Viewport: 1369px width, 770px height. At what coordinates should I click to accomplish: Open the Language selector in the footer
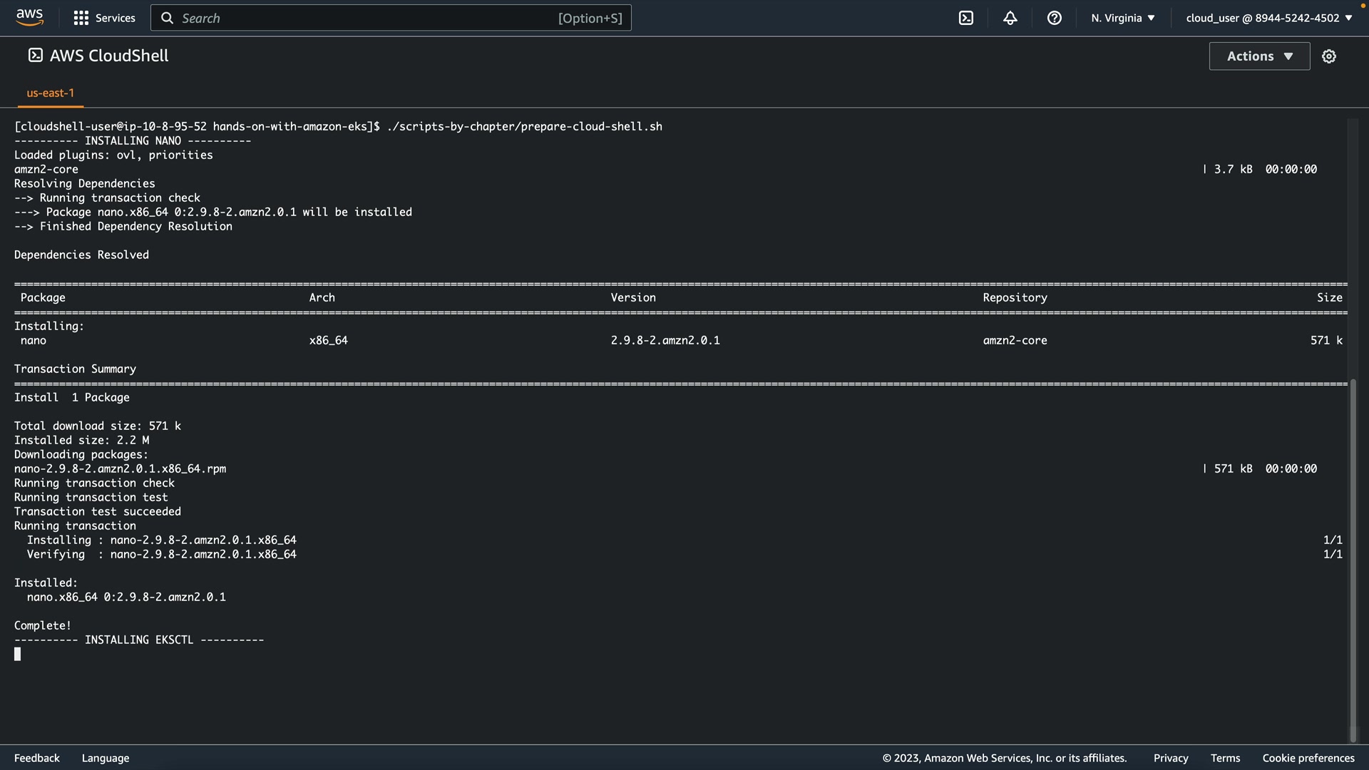106,758
